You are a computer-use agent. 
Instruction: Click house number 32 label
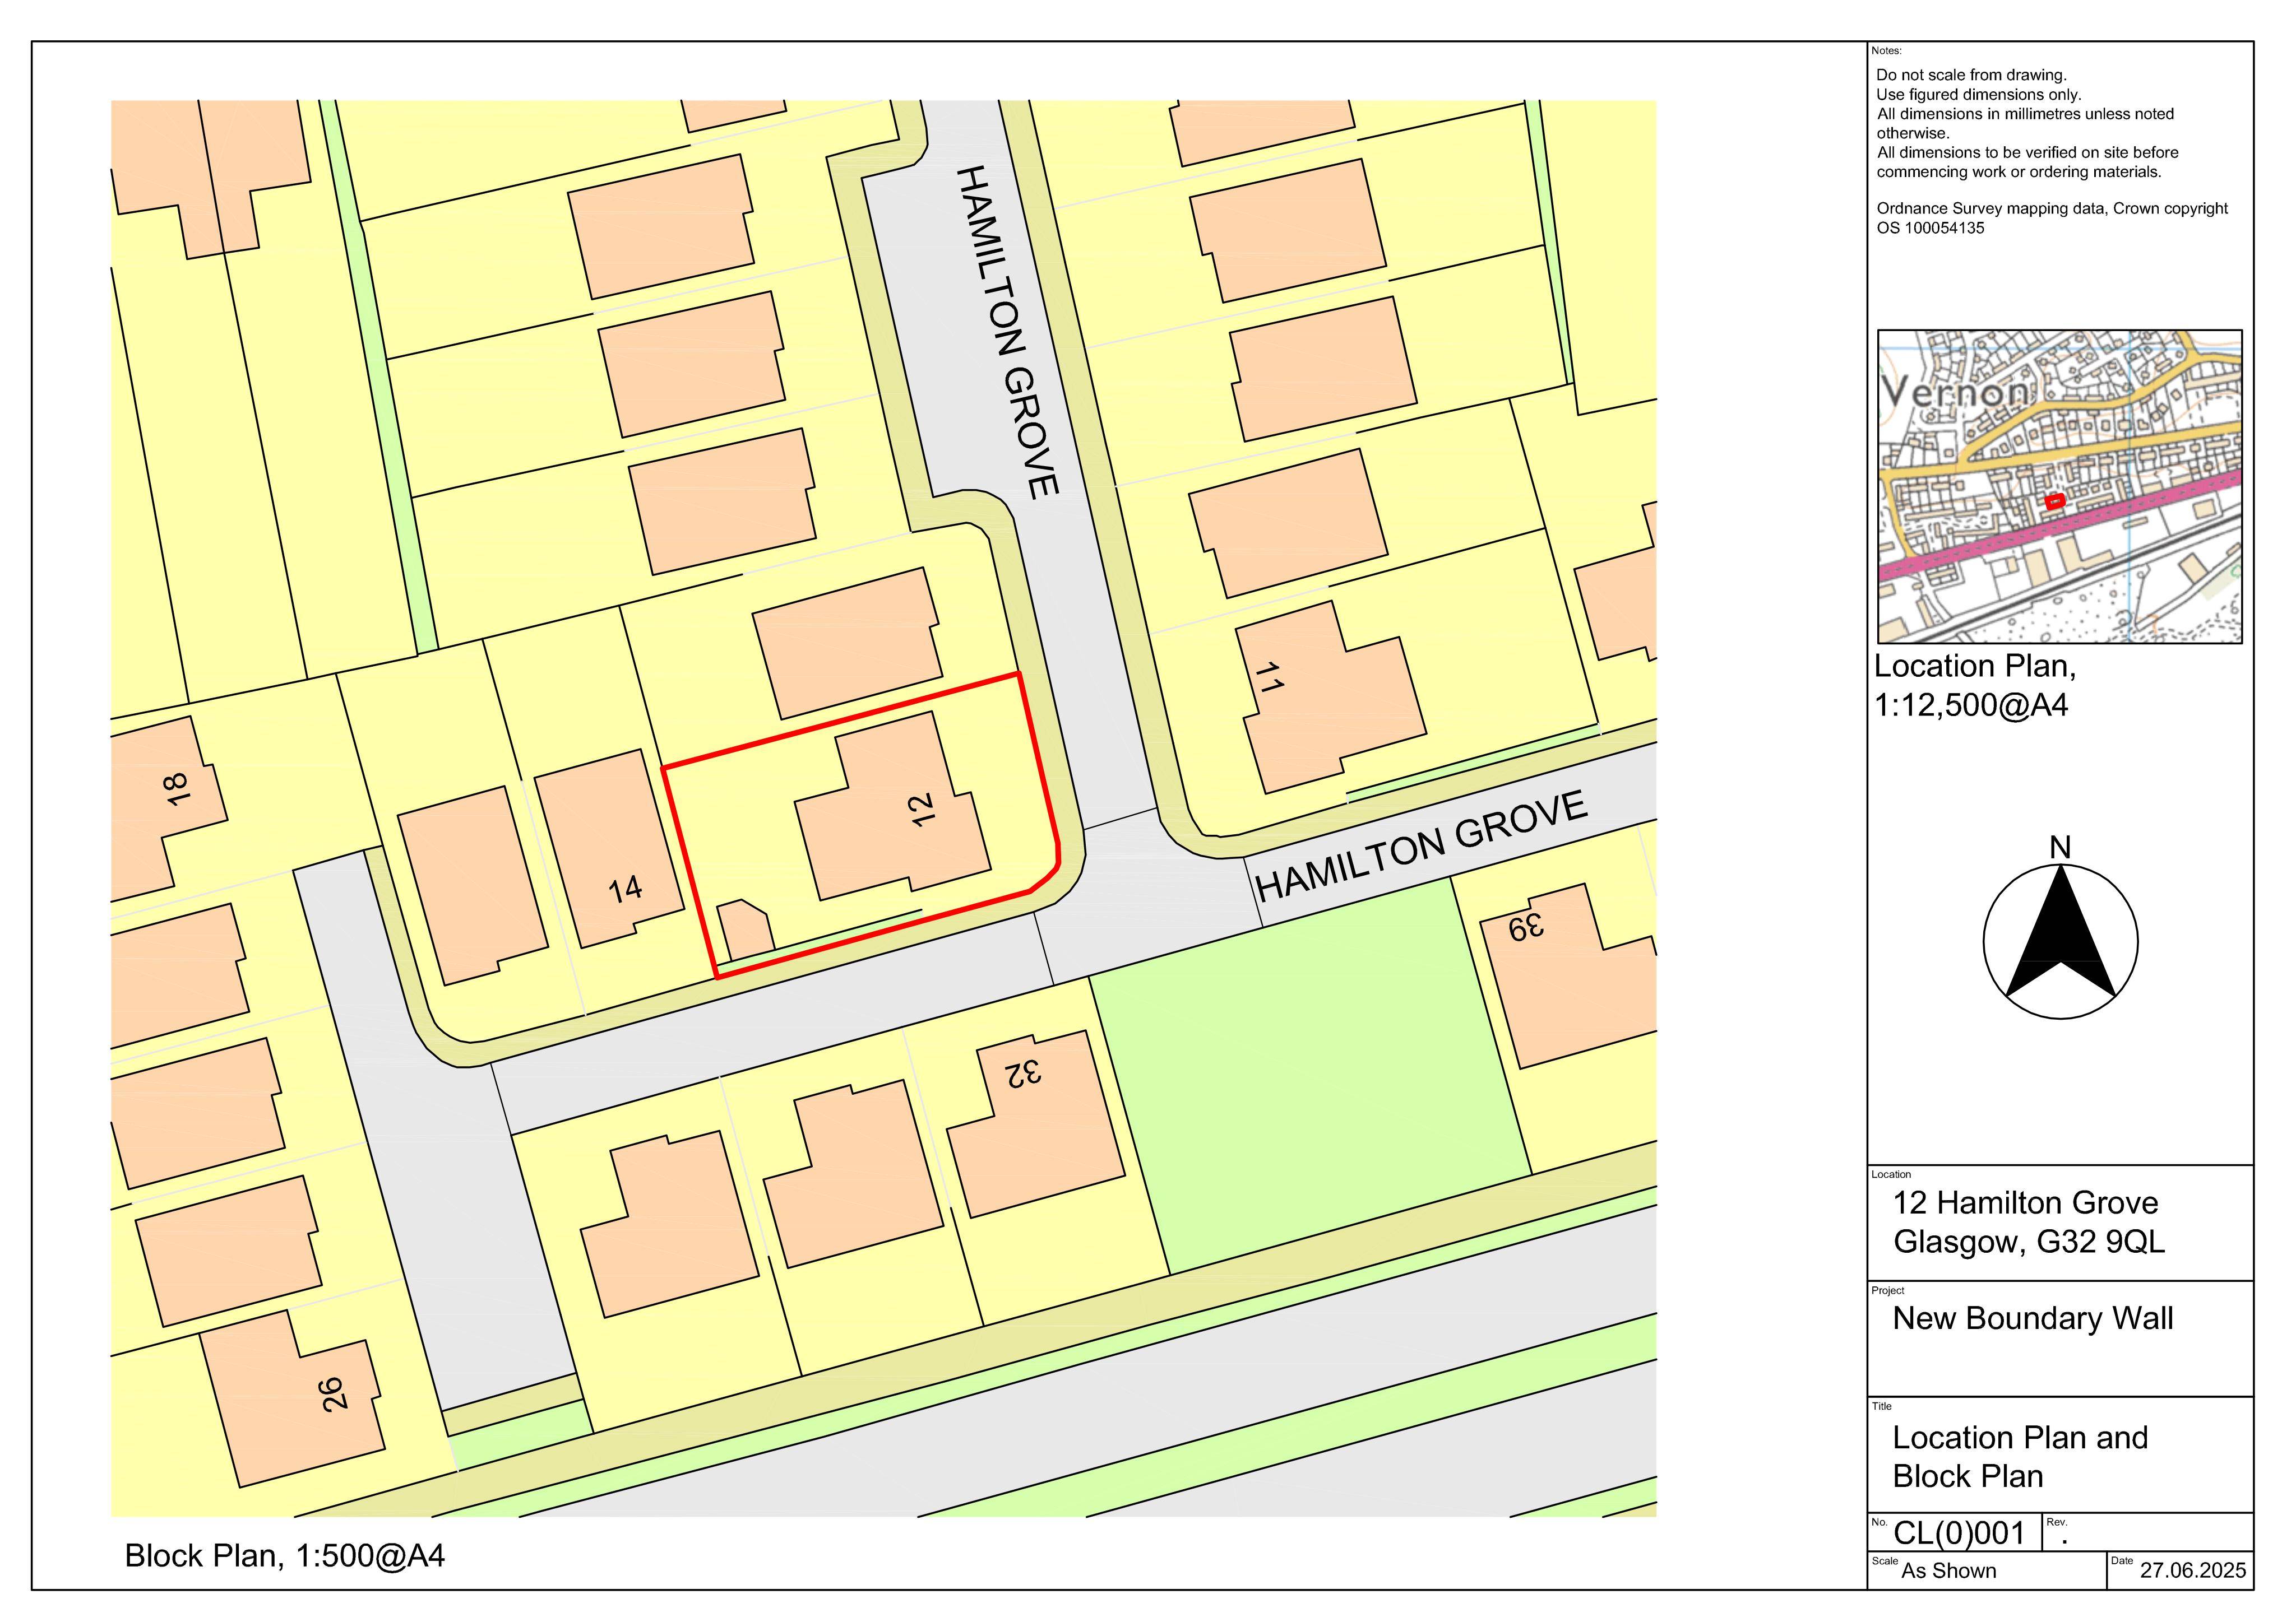click(x=1023, y=1072)
